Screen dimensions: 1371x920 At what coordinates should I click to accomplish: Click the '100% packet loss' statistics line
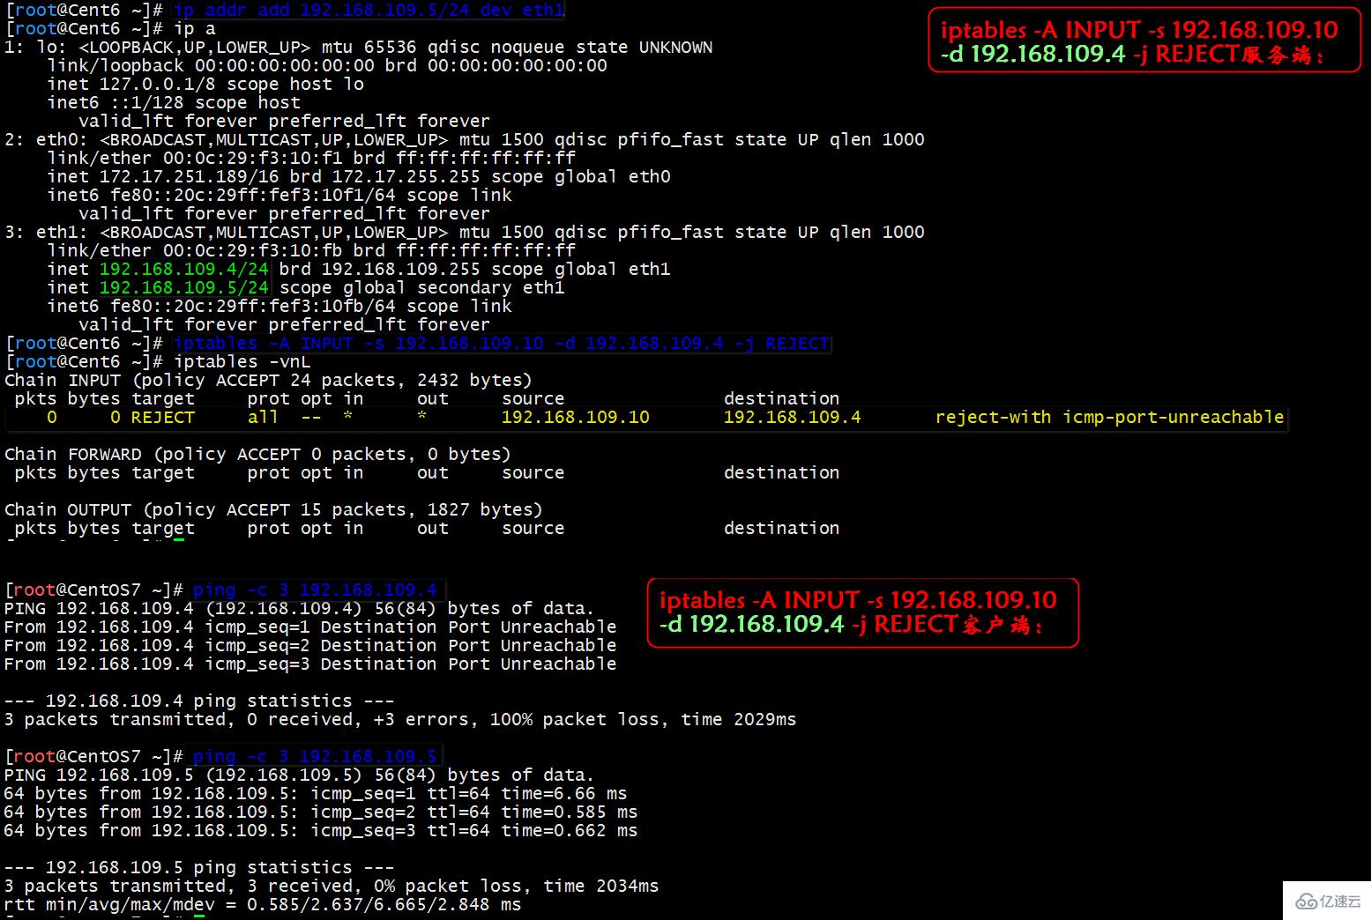400,719
